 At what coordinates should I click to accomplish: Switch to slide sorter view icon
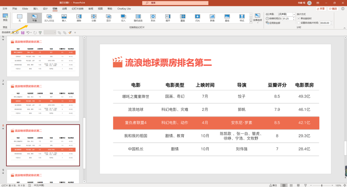(291, 185)
